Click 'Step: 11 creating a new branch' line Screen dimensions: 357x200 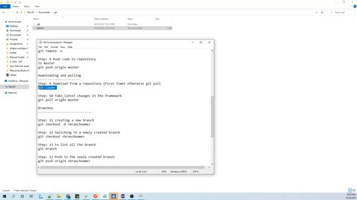coord(66,120)
